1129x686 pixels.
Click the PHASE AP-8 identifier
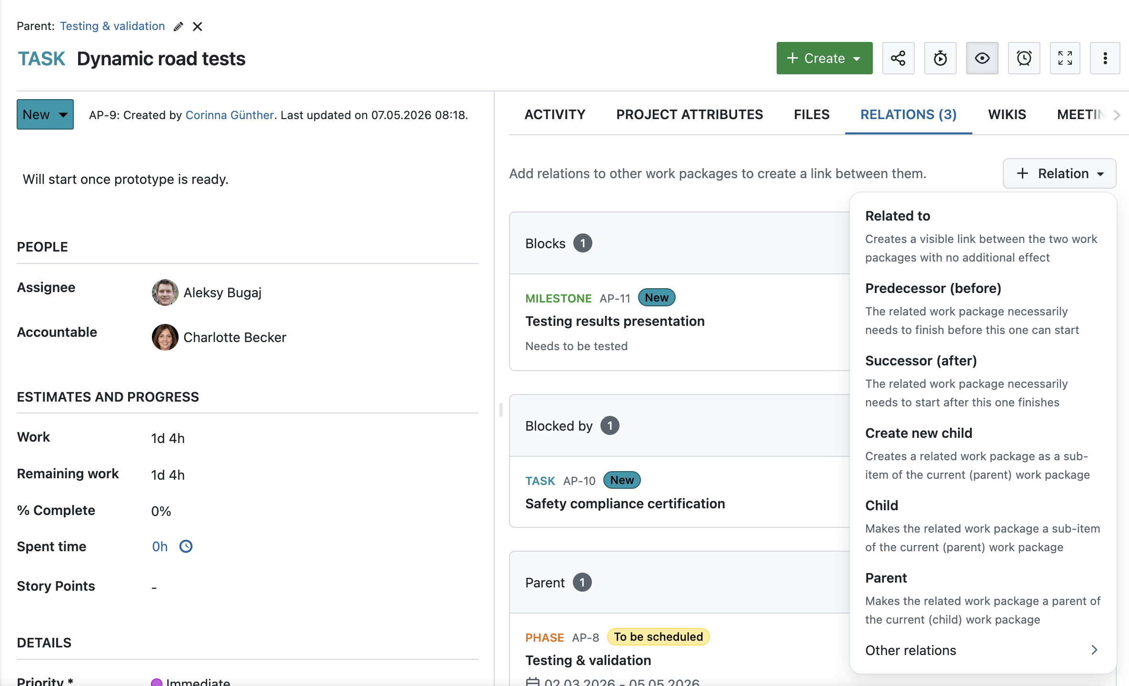(x=562, y=638)
